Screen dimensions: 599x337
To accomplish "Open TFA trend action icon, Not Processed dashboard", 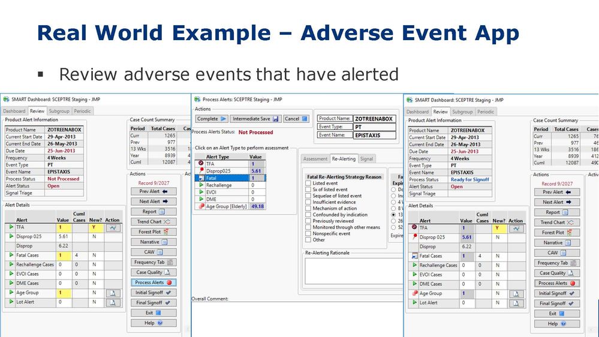I will 113,228.
